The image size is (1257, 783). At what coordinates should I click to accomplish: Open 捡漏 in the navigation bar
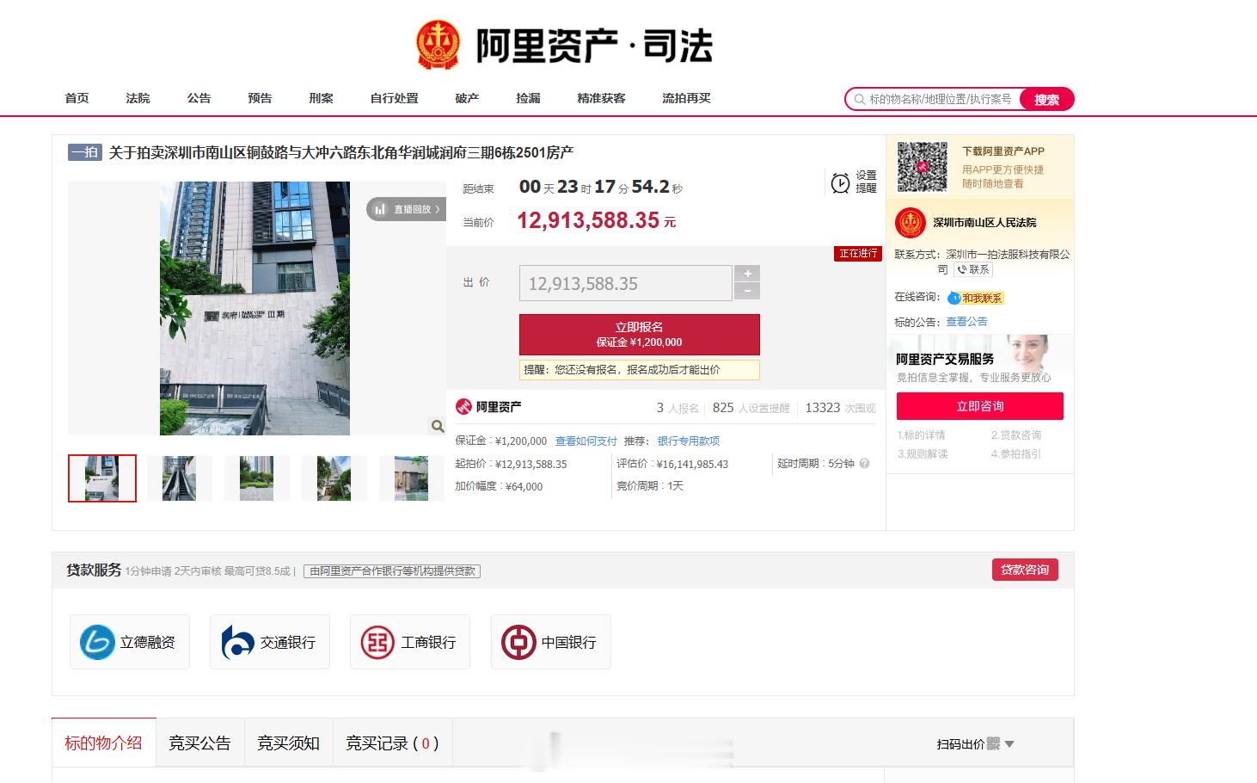pyautogui.click(x=528, y=98)
